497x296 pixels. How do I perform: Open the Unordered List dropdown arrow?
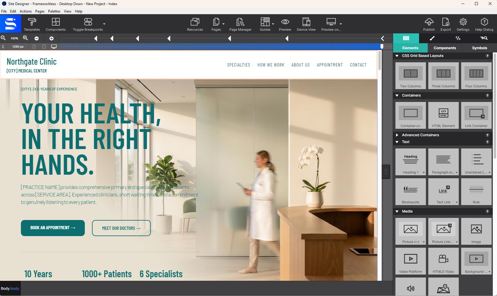(x=489, y=173)
